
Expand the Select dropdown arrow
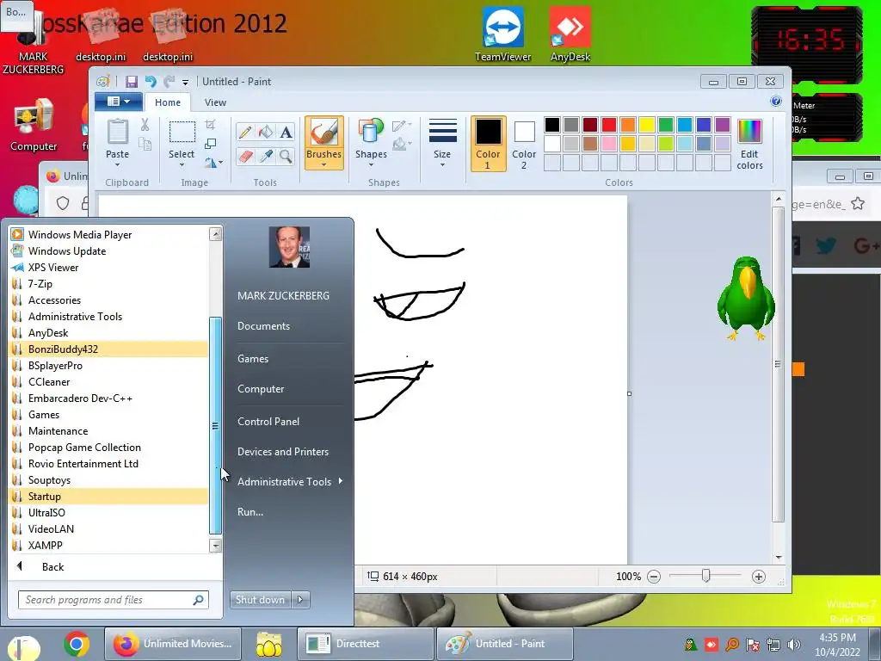[182, 164]
